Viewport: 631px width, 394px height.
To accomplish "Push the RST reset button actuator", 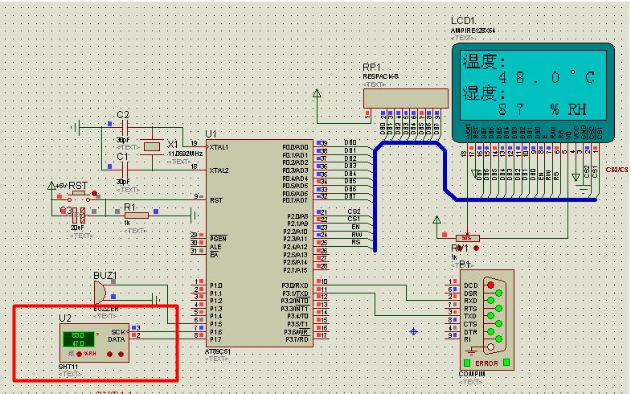I will pos(79,195).
